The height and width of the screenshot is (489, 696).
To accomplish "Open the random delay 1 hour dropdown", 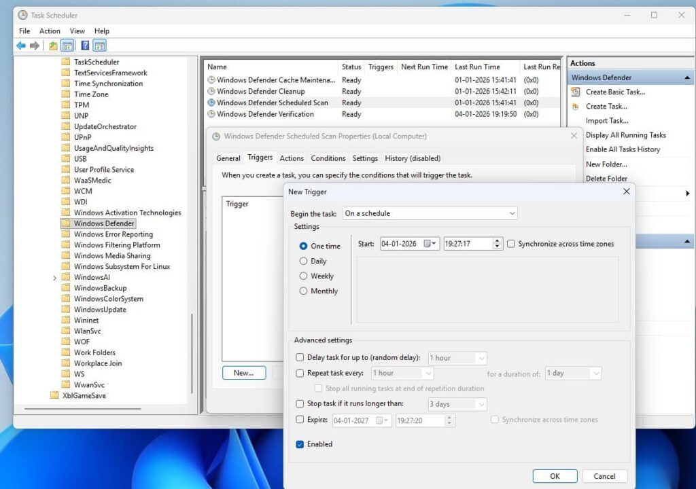I will 457,358.
